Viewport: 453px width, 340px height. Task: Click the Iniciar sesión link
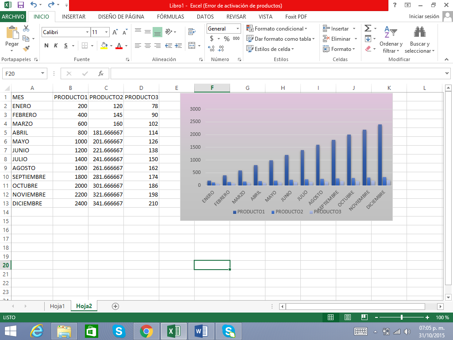[x=424, y=17]
